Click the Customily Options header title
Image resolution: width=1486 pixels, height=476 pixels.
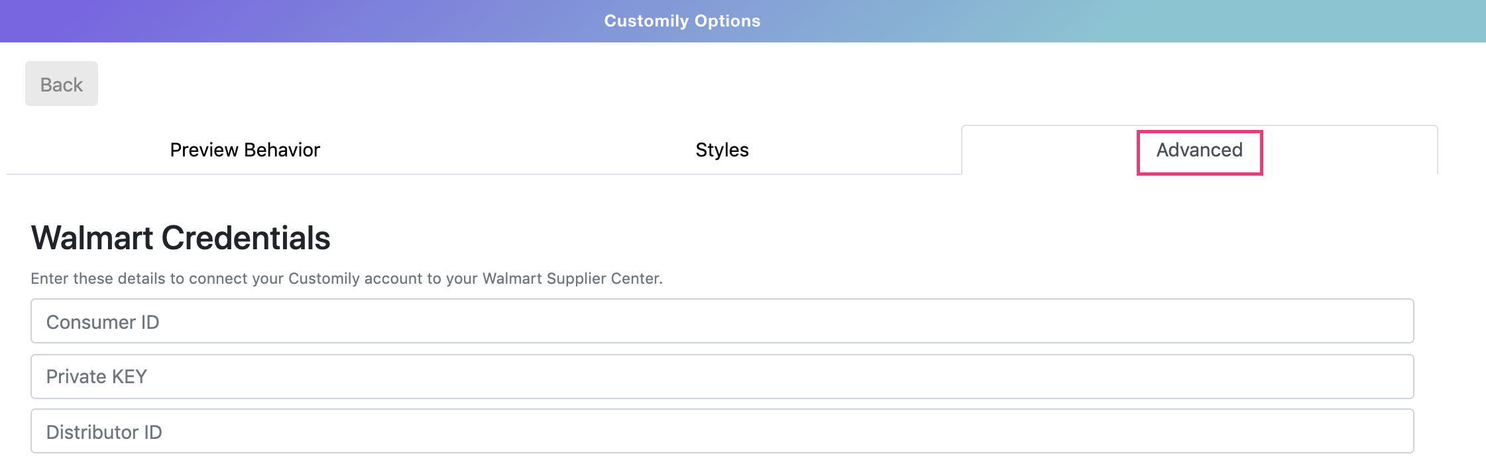coord(682,21)
